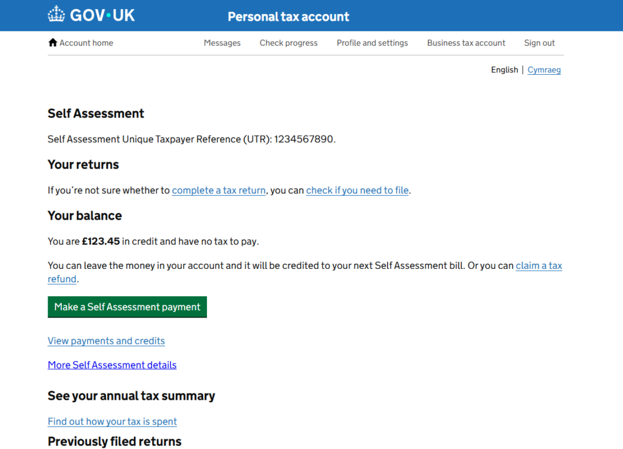The image size is (623, 449).
Task: Click the 'claim a tax refund' link
Action: click(538, 266)
